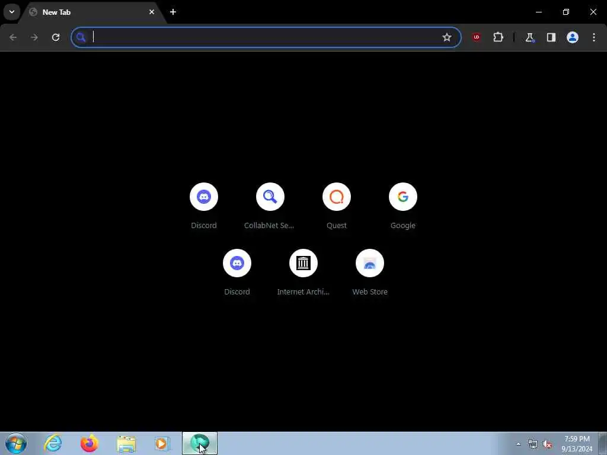Image resolution: width=607 pixels, height=455 pixels.
Task: Open the Internet Archi... shortcut
Action: point(303,273)
